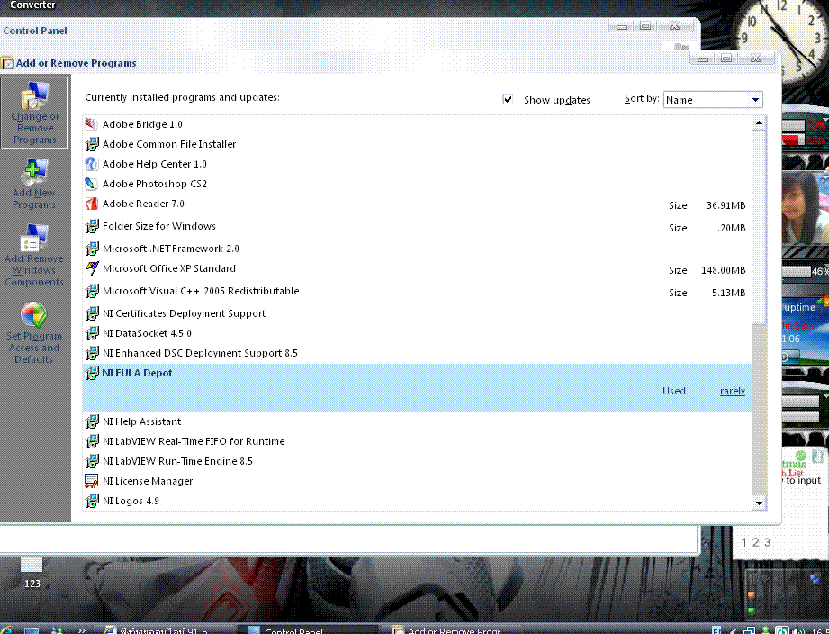Click the programs list scroll-up arrow

[x=759, y=123]
